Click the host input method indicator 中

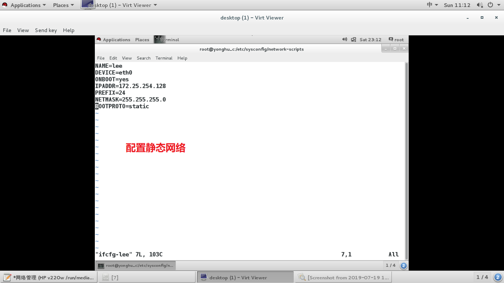(x=432, y=5)
